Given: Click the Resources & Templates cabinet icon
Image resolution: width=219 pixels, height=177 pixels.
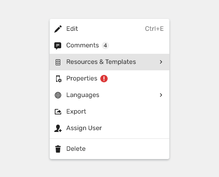Looking at the screenshot, I should pyautogui.click(x=58, y=62).
